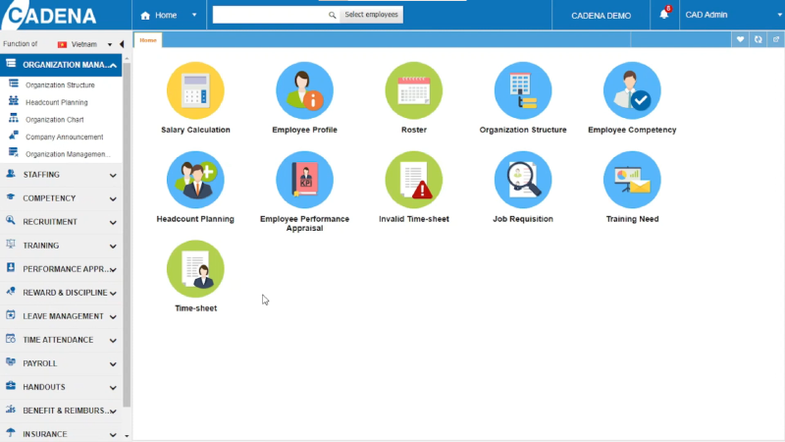Open Organization Structure in sidebar

coord(60,85)
